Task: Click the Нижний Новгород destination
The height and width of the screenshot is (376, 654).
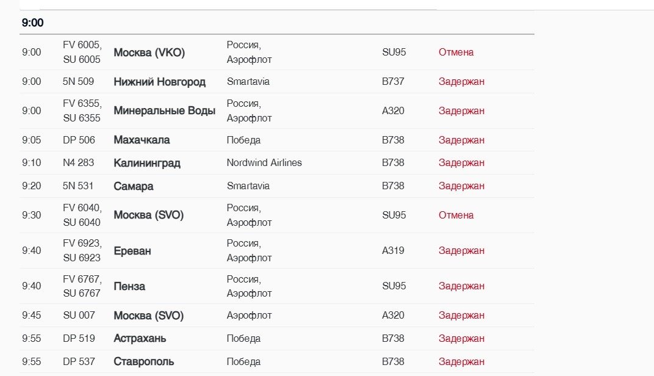Action: 159,82
